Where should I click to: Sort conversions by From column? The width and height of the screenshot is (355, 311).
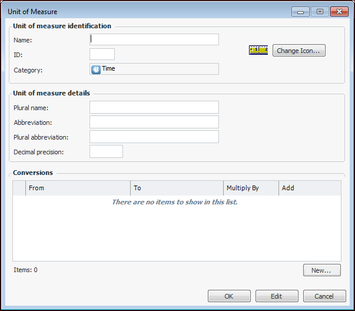[x=78, y=188]
